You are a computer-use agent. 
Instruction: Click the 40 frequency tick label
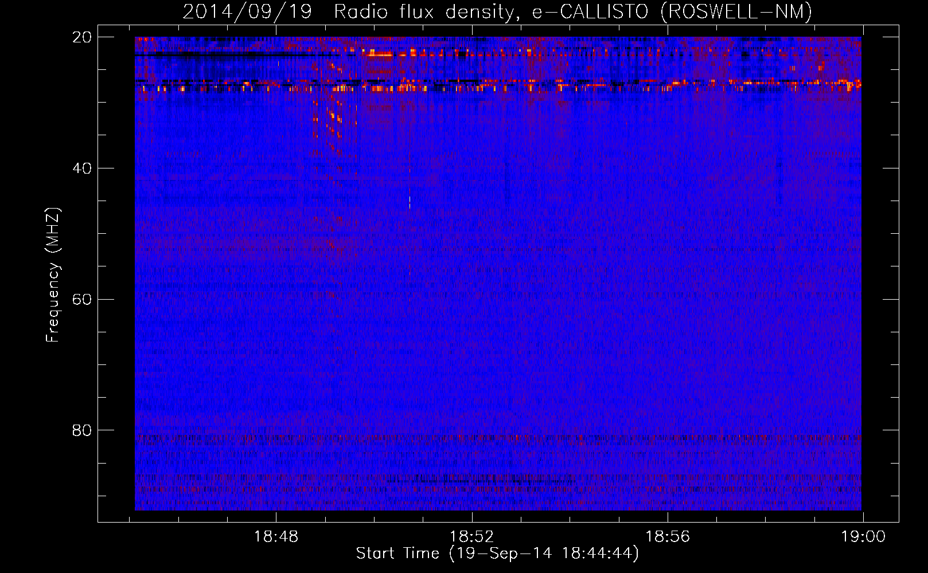pyautogui.click(x=82, y=168)
